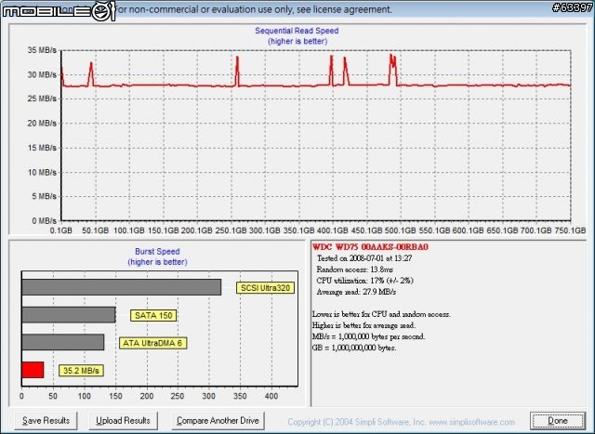The width and height of the screenshot is (595, 434).
Task: Click the Random access: 13.8ms line
Action: tap(355, 270)
